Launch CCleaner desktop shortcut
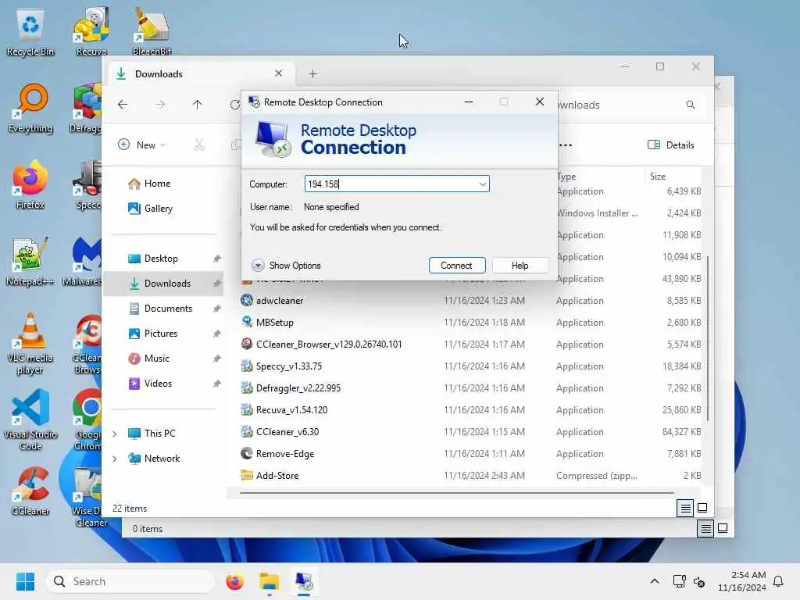The image size is (800, 600). (x=30, y=491)
